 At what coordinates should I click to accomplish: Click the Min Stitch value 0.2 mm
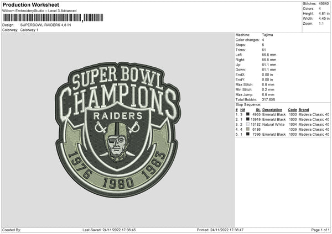[268, 89]
